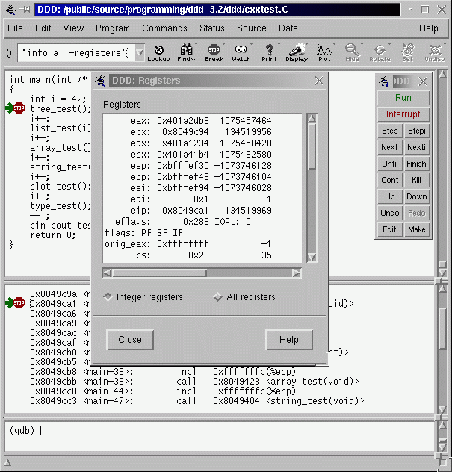This screenshot has height=472, width=452.
Task: Open the Program menu
Action: click(112, 28)
